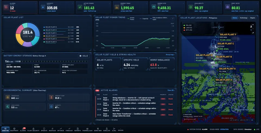The height and width of the screenshot is (133, 261).
Task: Open the Solar Plant F map label
Action: click(228, 37)
